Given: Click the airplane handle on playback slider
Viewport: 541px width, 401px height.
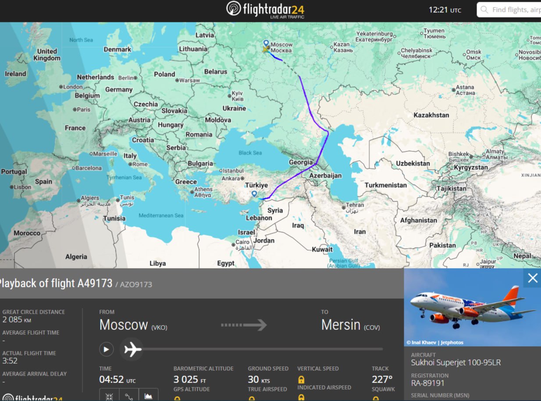Looking at the screenshot, I should pyautogui.click(x=132, y=349).
